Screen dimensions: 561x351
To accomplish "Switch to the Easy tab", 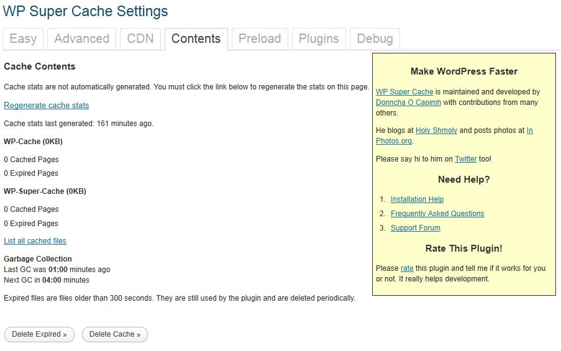I will (23, 39).
